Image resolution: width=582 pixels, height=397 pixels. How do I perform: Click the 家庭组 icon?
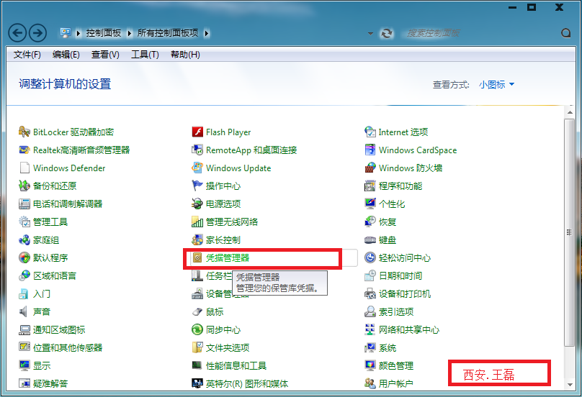(24, 239)
